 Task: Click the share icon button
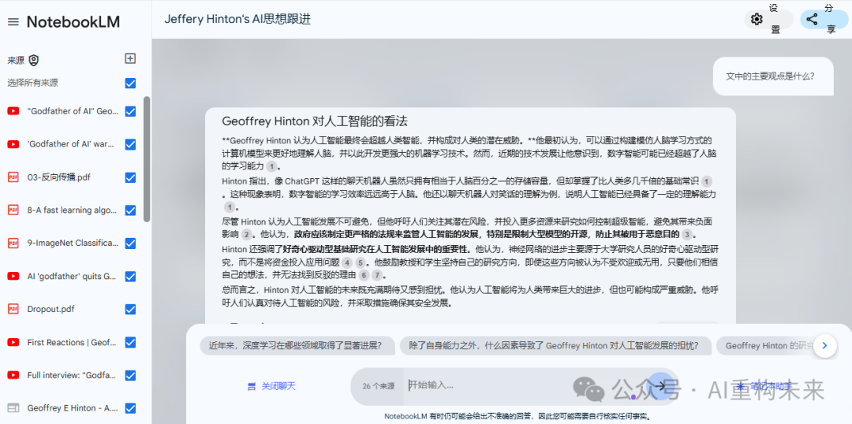(x=812, y=20)
